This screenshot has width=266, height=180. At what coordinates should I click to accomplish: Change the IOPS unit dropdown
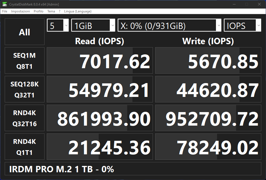coord(242,26)
